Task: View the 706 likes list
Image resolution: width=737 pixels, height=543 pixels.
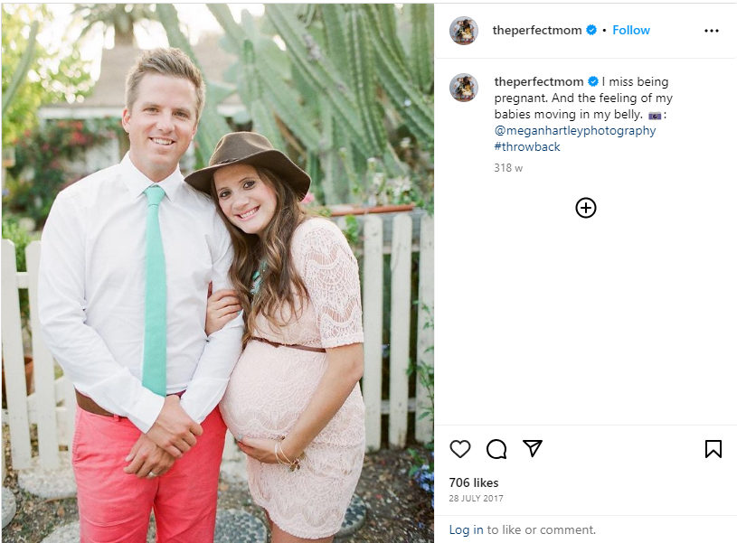Action: [473, 482]
